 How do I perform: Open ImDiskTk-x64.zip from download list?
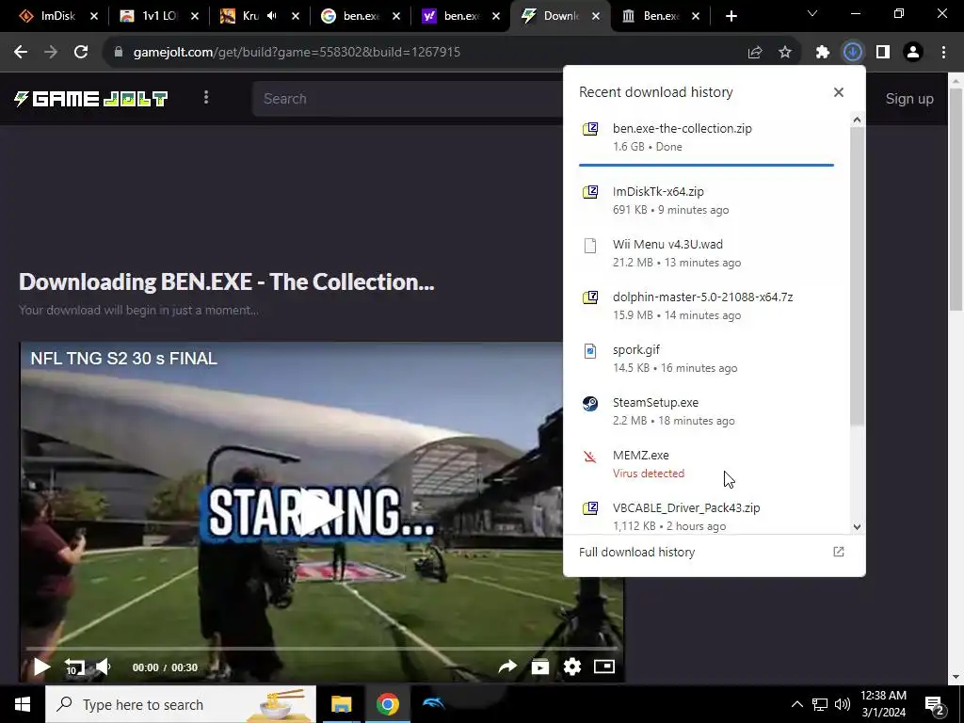point(706,201)
